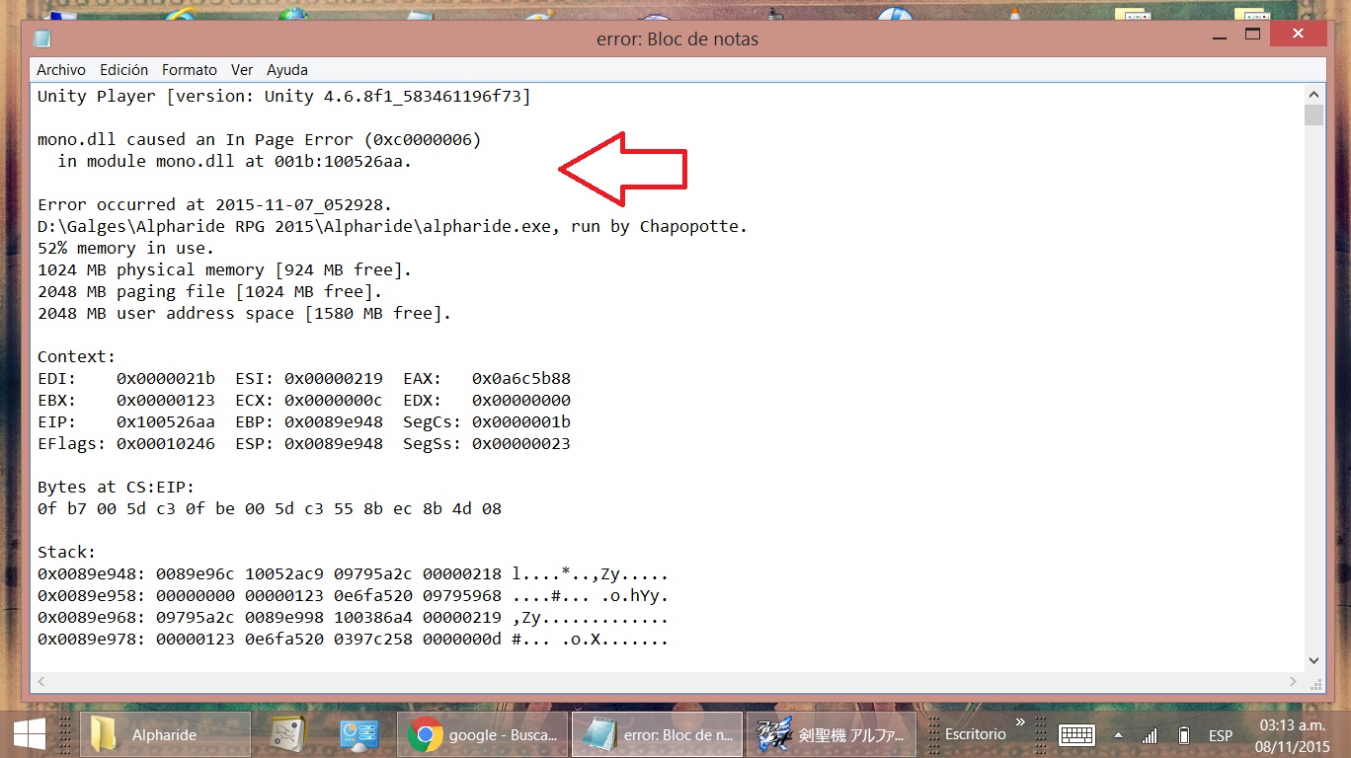Click the stack row 0x0089e978

tap(354, 639)
